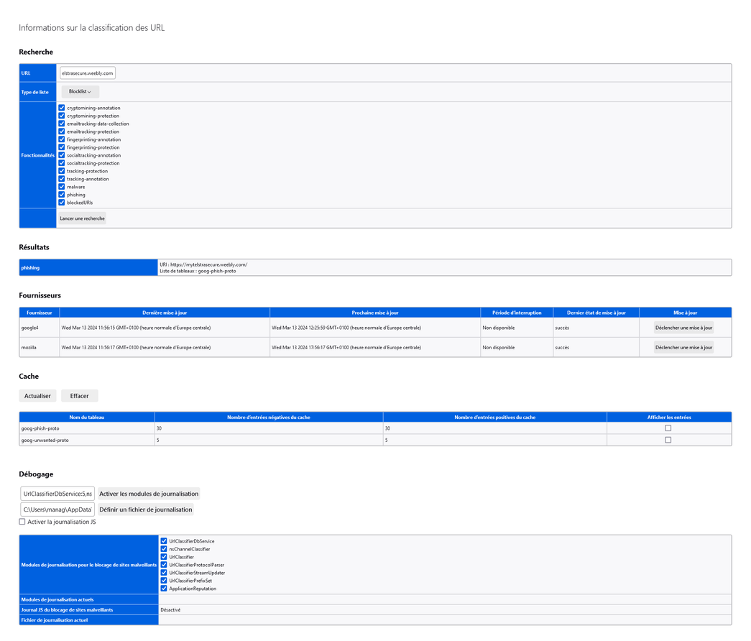Click the Effacer cache button

(x=80, y=396)
